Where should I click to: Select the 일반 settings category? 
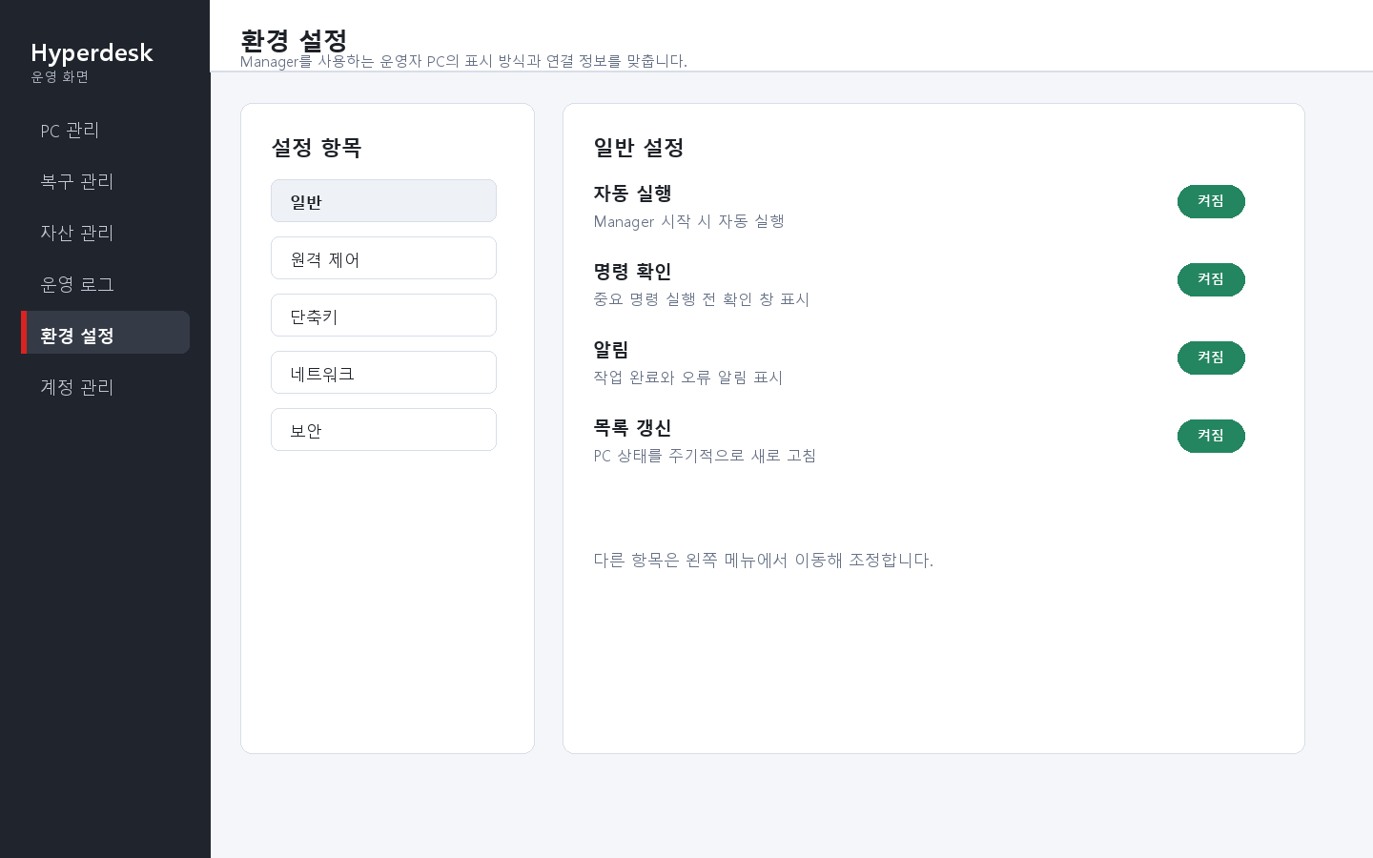tap(383, 201)
